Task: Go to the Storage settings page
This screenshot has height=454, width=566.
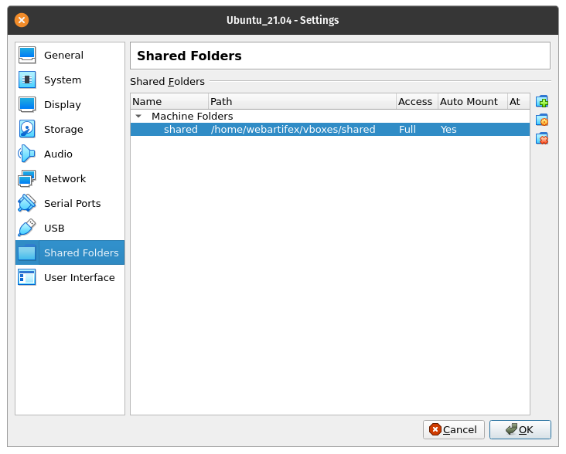Action: click(x=63, y=130)
